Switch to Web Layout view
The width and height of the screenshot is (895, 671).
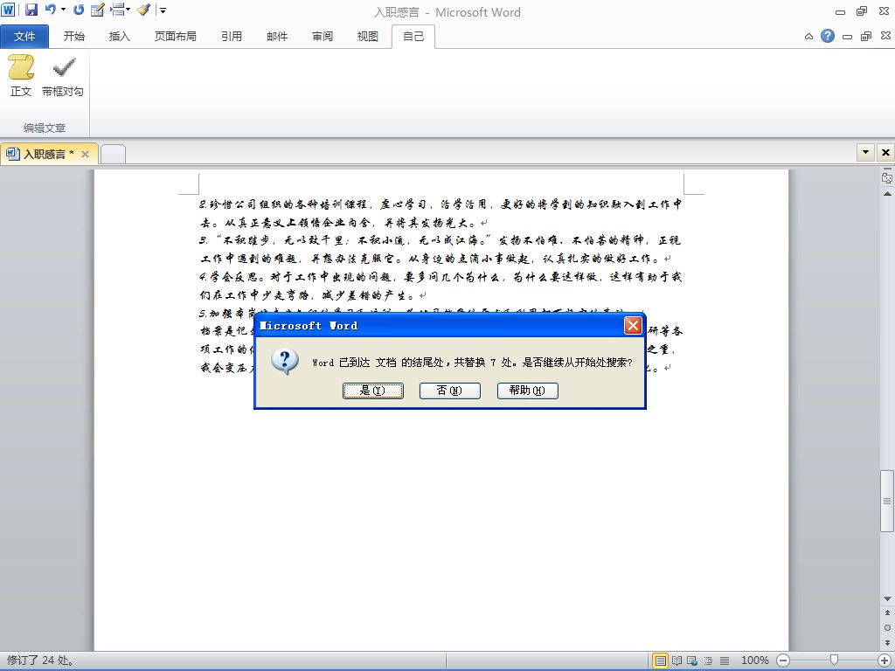(x=692, y=661)
